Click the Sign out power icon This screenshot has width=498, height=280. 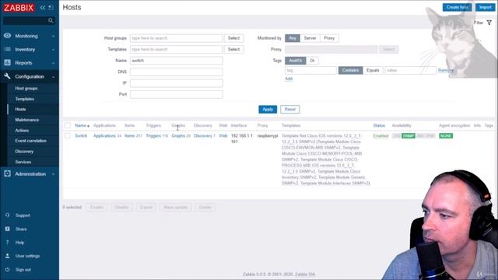coord(7,270)
